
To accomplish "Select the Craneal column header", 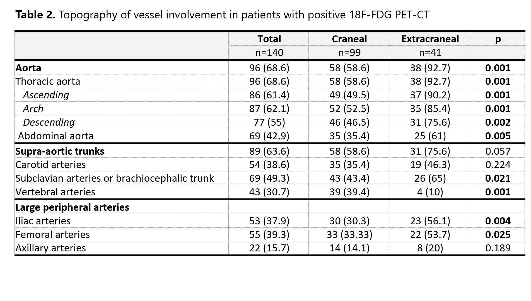I will pyautogui.click(x=349, y=39).
